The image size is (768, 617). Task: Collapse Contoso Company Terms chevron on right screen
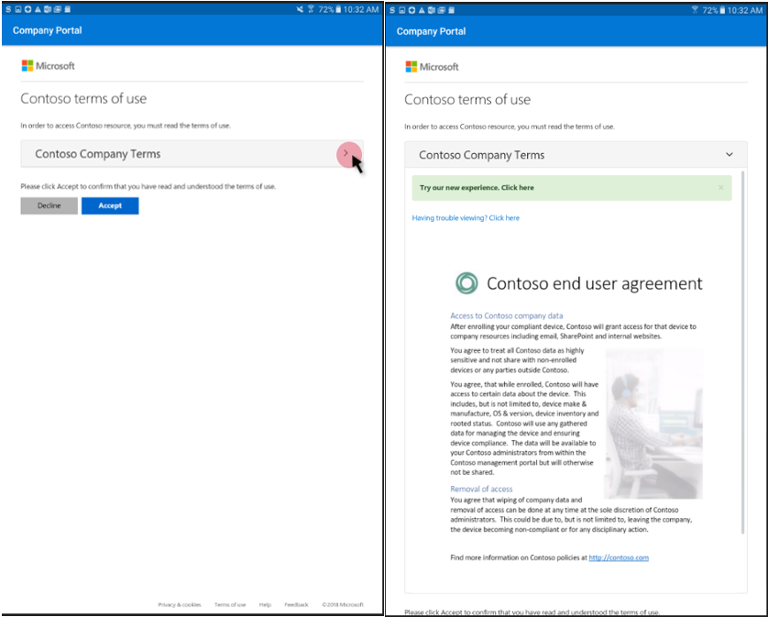[x=730, y=155]
